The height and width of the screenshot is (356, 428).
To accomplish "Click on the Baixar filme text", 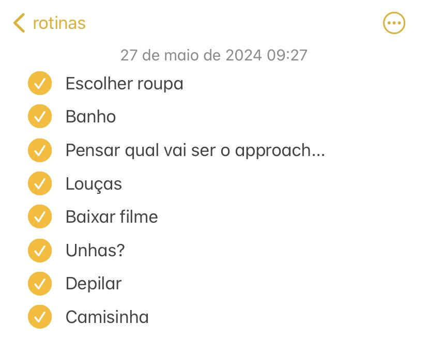I will 112,217.
